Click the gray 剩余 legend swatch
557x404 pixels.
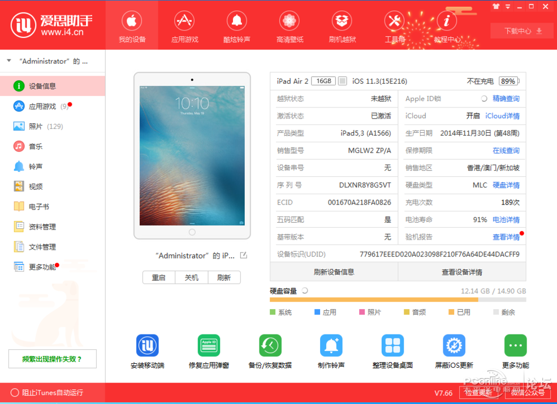click(496, 312)
